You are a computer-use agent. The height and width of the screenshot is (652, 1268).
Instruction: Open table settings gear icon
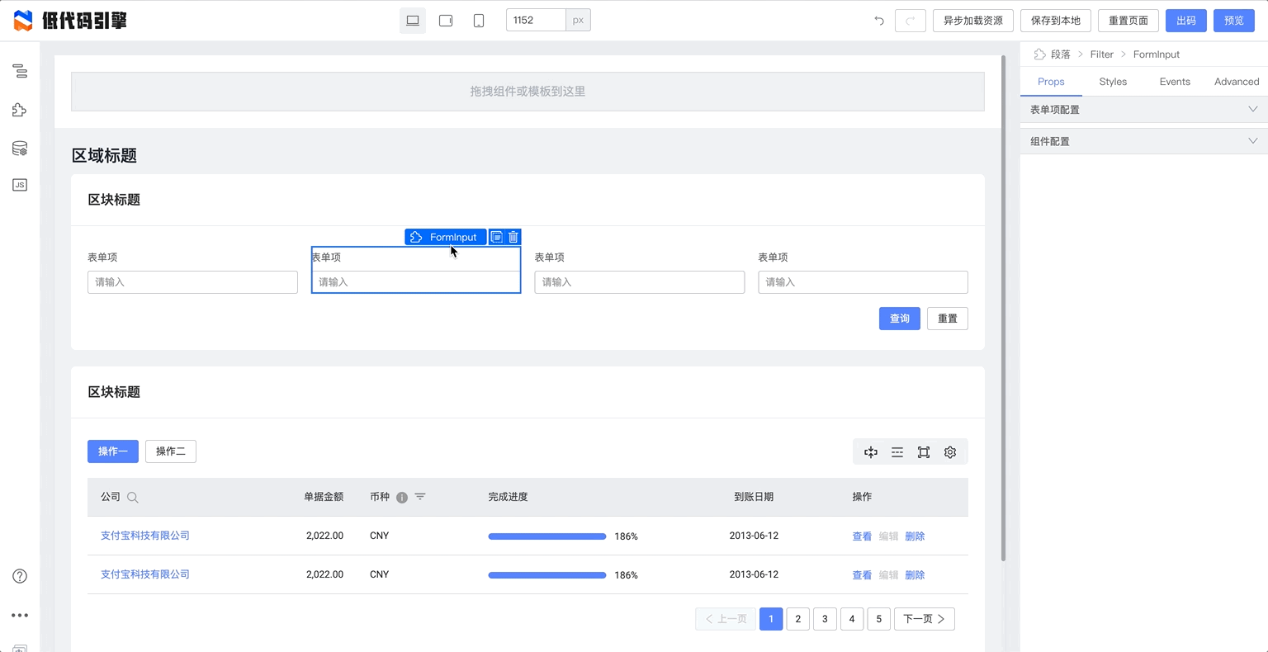950,452
